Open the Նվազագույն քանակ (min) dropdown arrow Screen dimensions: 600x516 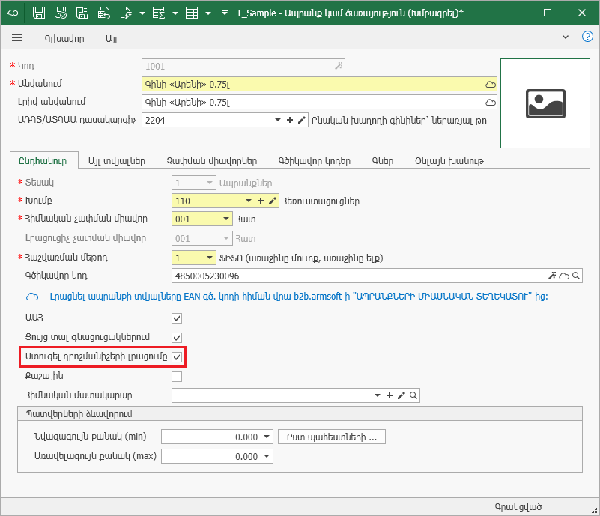(x=267, y=437)
